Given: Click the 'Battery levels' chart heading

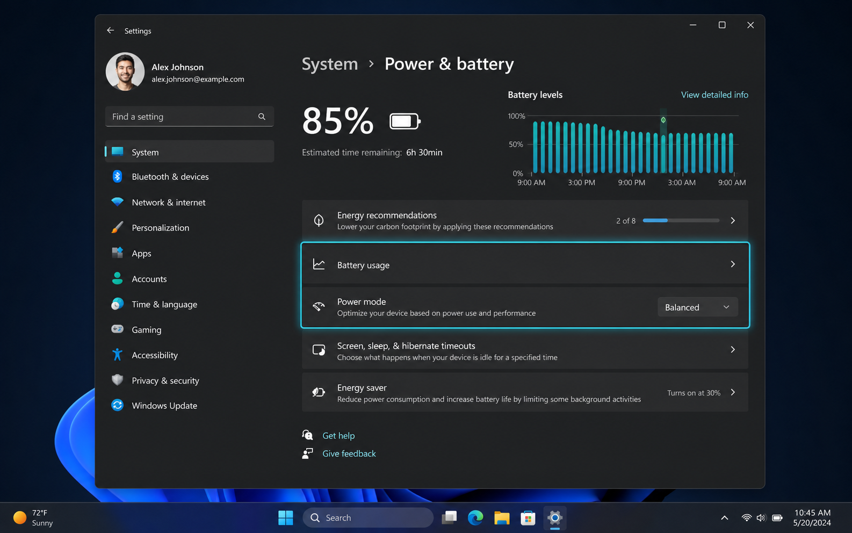Looking at the screenshot, I should click(x=535, y=95).
